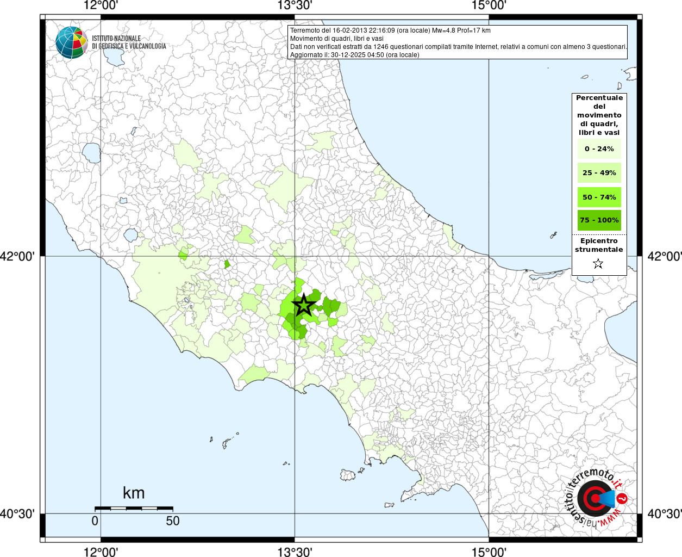This screenshot has width=682, height=557.
Task: Click the right 40°30' latitude label
Action: pyautogui.click(x=665, y=513)
